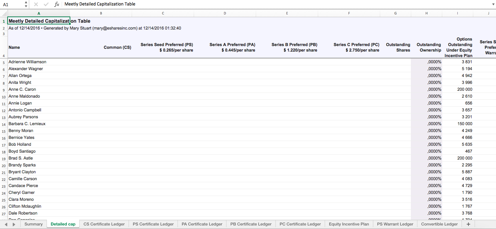Click the 'Alexander Wagner' name cell

pyautogui.click(x=39, y=69)
